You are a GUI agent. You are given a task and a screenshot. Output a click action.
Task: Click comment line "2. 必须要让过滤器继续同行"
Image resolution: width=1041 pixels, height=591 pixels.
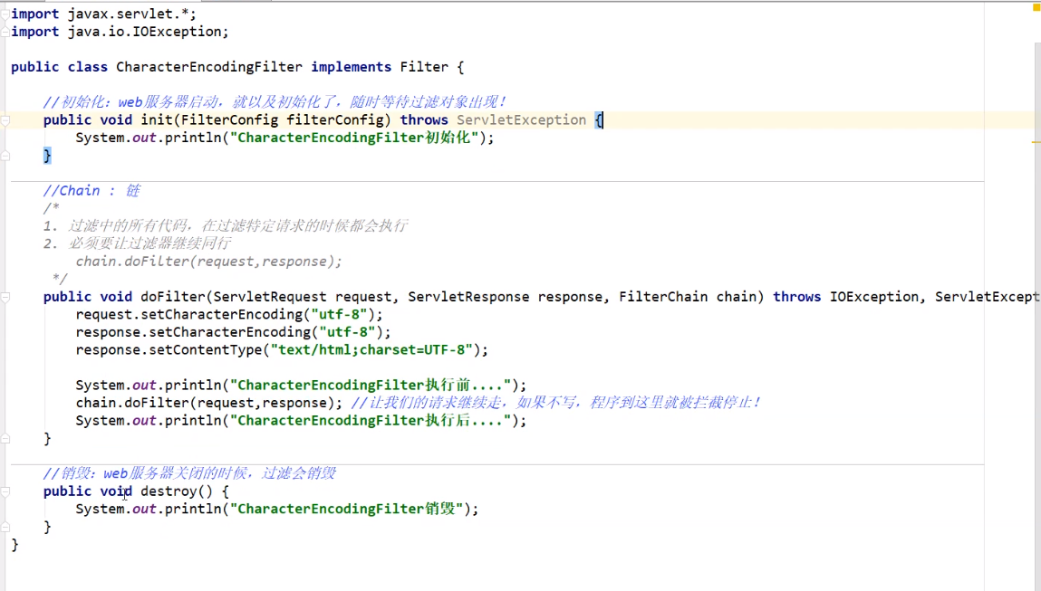click(x=137, y=243)
